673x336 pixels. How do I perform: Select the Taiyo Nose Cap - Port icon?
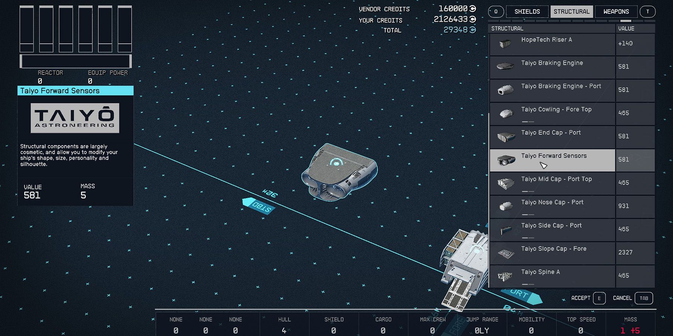point(505,206)
